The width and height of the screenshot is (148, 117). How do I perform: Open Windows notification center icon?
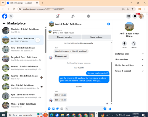[143, 115]
